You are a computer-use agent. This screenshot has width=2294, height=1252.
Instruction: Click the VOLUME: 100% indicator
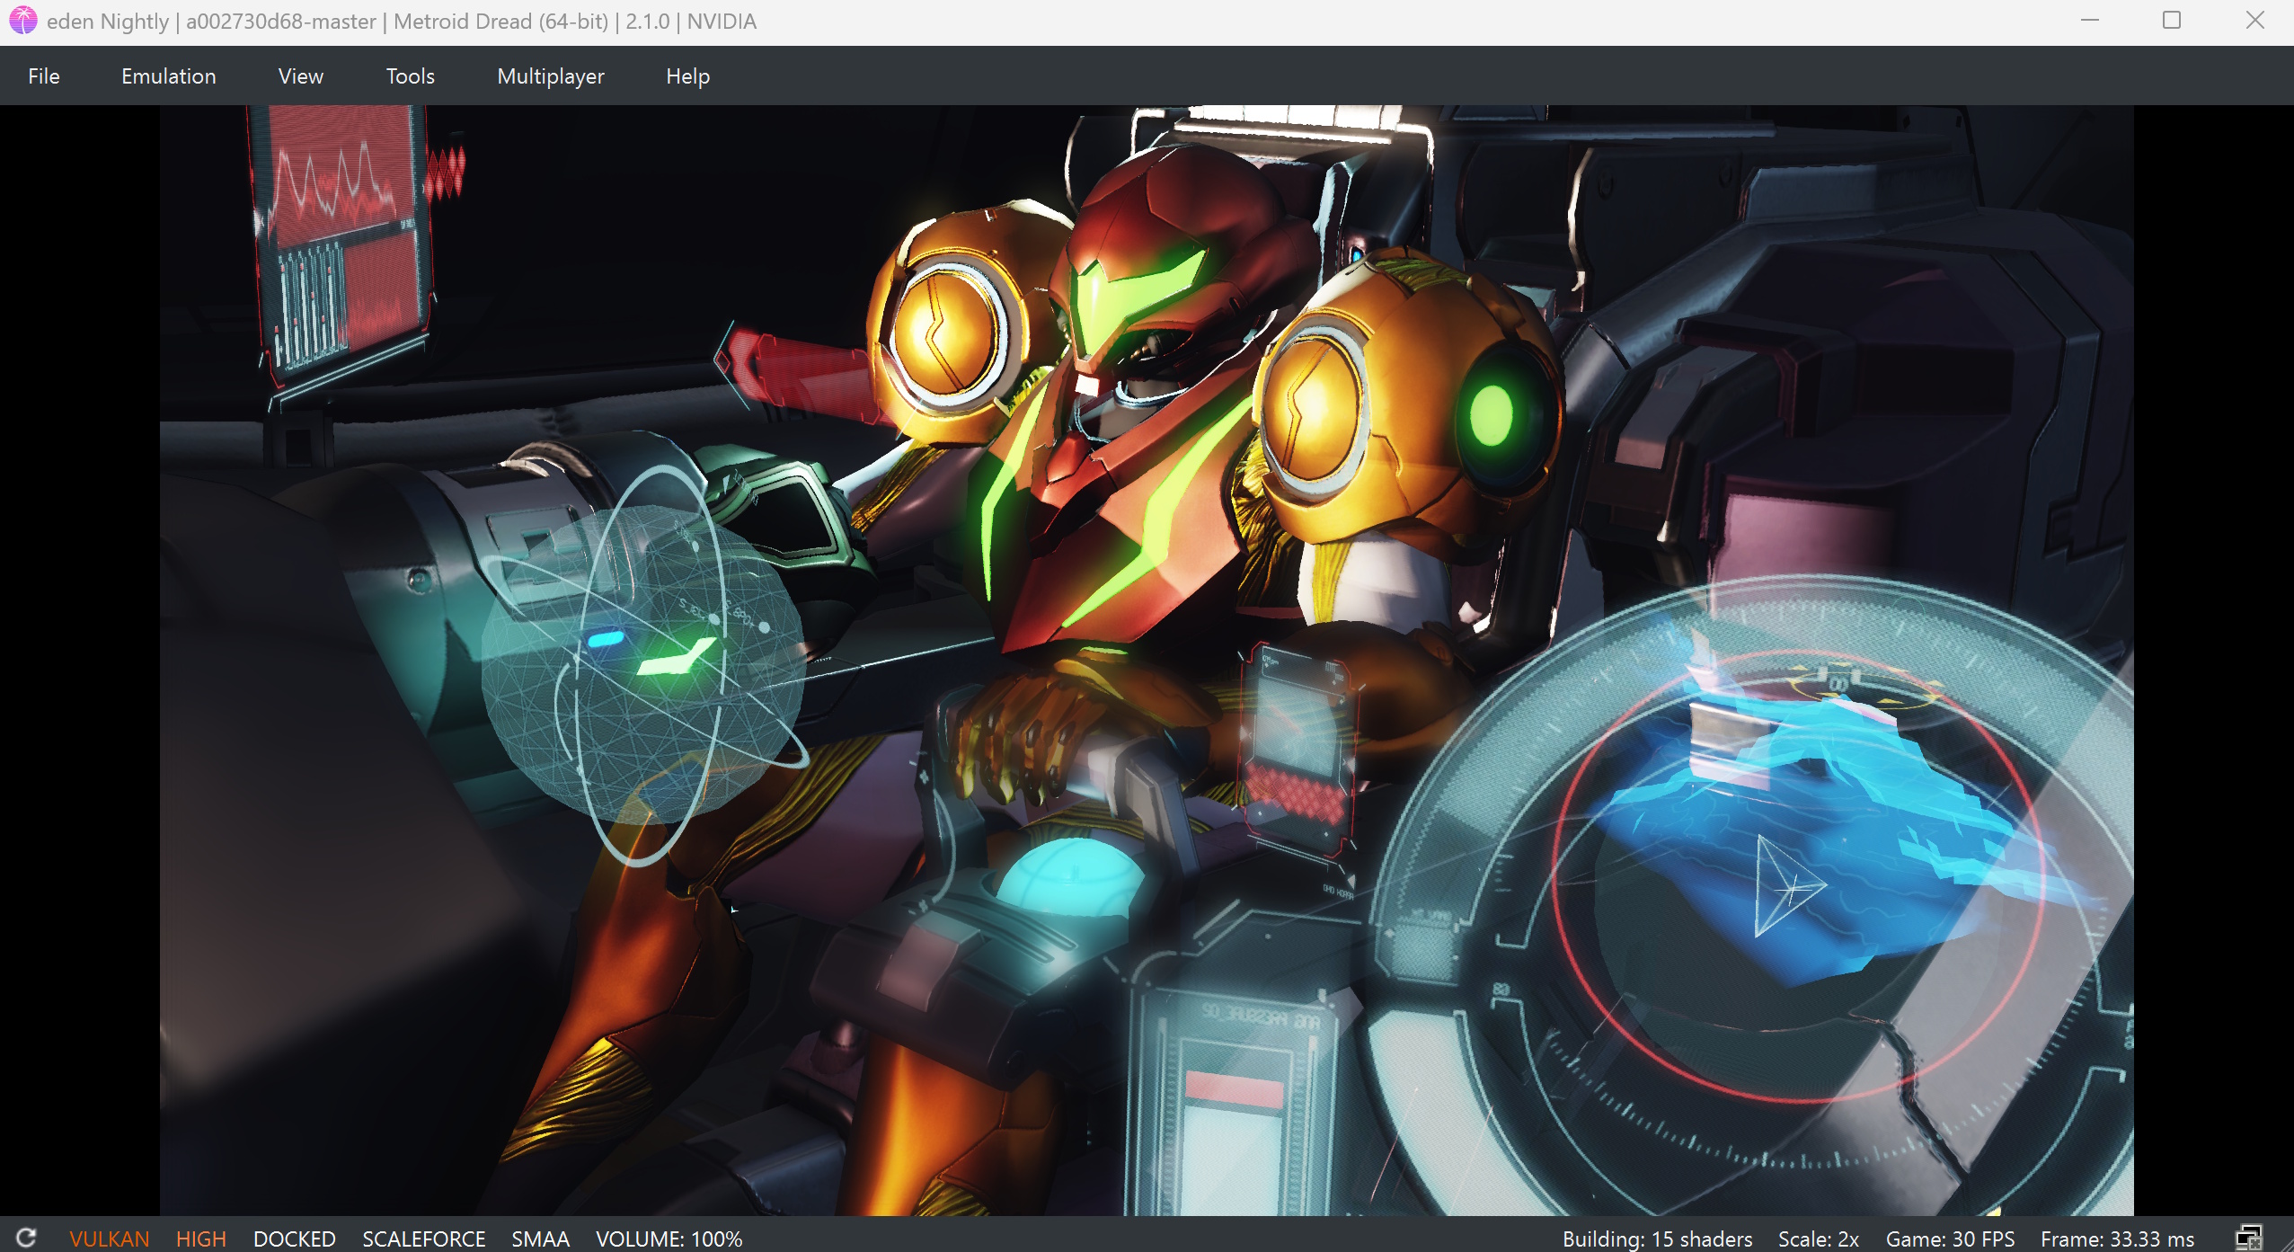[x=669, y=1239]
